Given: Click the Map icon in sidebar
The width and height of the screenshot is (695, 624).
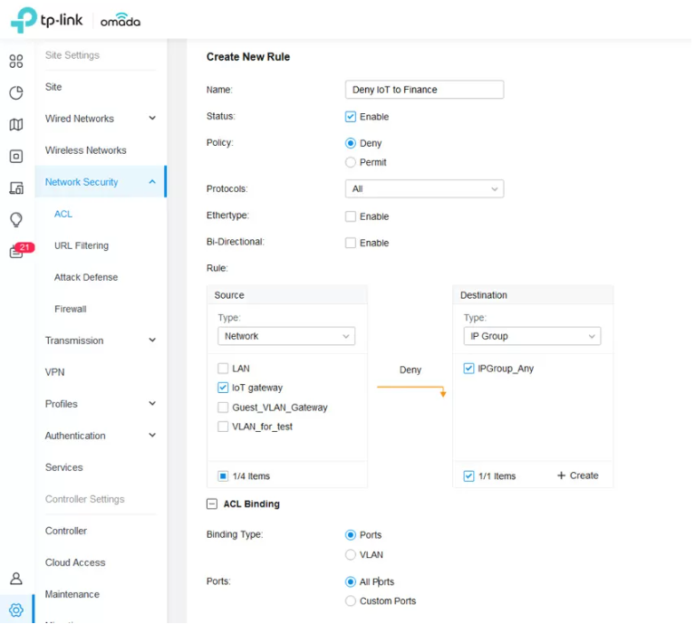Looking at the screenshot, I should (x=16, y=125).
